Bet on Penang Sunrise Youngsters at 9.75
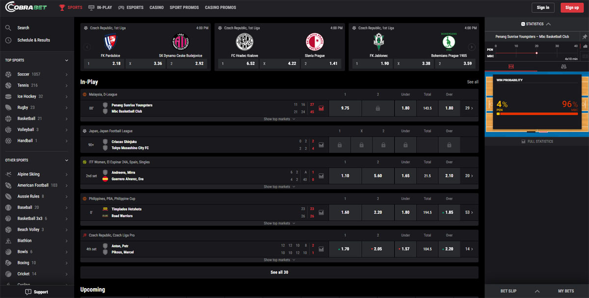The width and height of the screenshot is (589, 298). pos(345,108)
